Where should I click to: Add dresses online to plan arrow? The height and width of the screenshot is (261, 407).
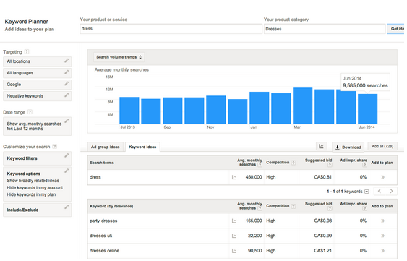pyautogui.click(x=382, y=251)
